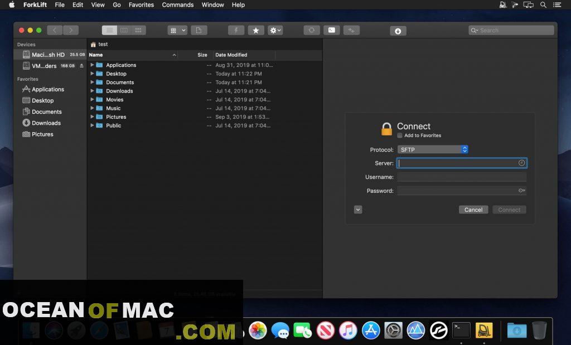Screen dimensions: 571x345
Task: Click the key icon in Password field
Action: [x=522, y=191]
